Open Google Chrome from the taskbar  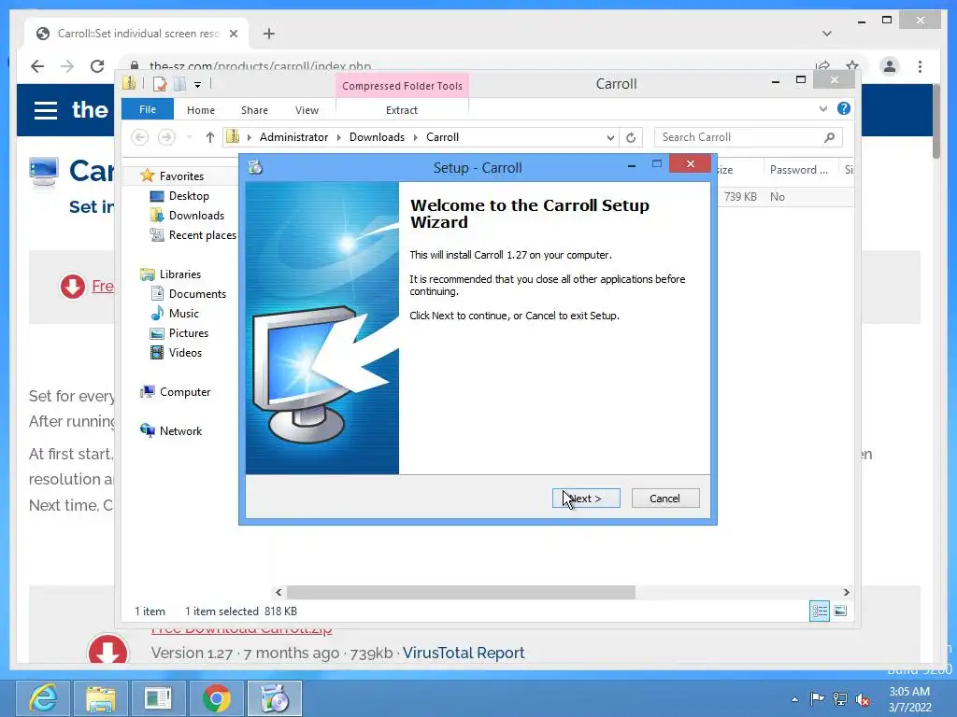click(x=217, y=698)
